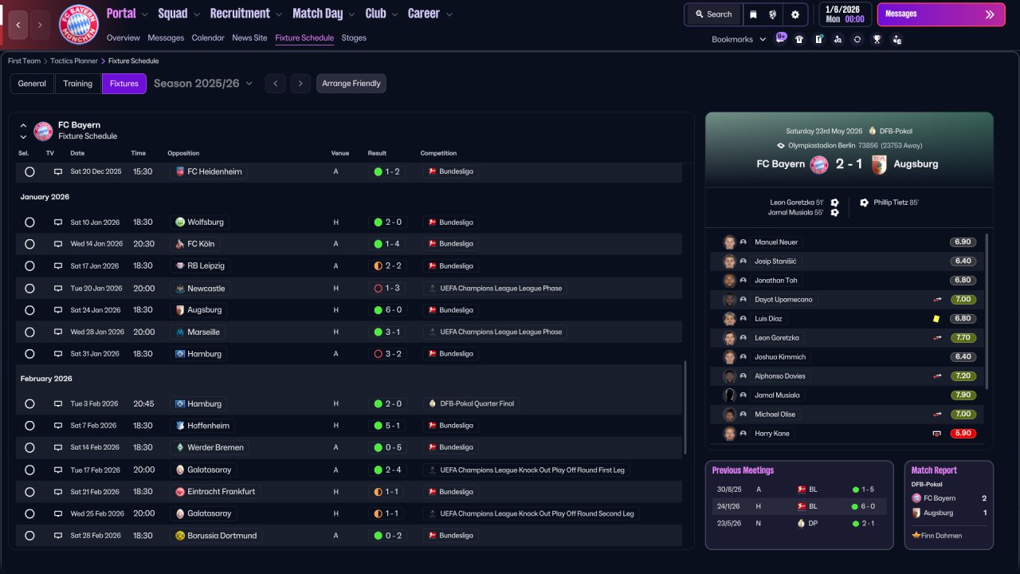This screenshot has width=1020, height=574.
Task: Select the 30/8/25 previous meeting row
Action: click(799, 489)
